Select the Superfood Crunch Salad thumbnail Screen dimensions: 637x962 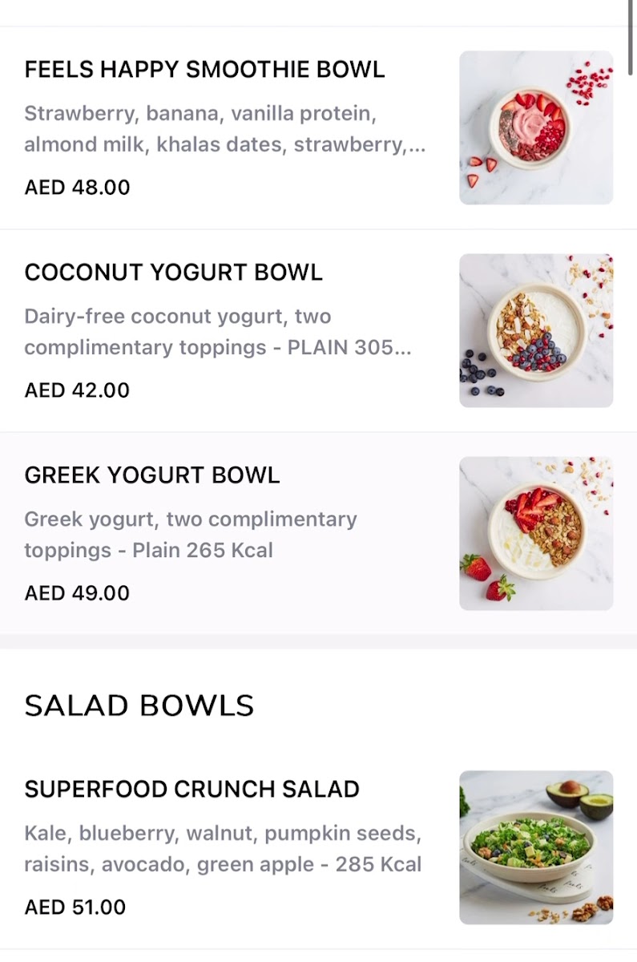[x=535, y=847]
